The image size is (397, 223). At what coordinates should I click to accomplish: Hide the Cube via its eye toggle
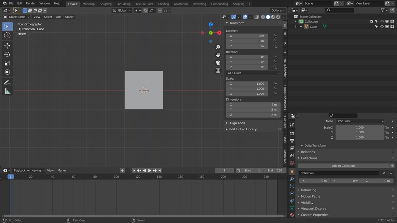[x=381, y=27]
